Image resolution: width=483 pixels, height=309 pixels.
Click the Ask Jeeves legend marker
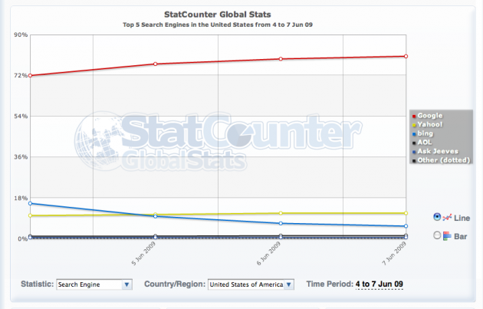click(414, 151)
